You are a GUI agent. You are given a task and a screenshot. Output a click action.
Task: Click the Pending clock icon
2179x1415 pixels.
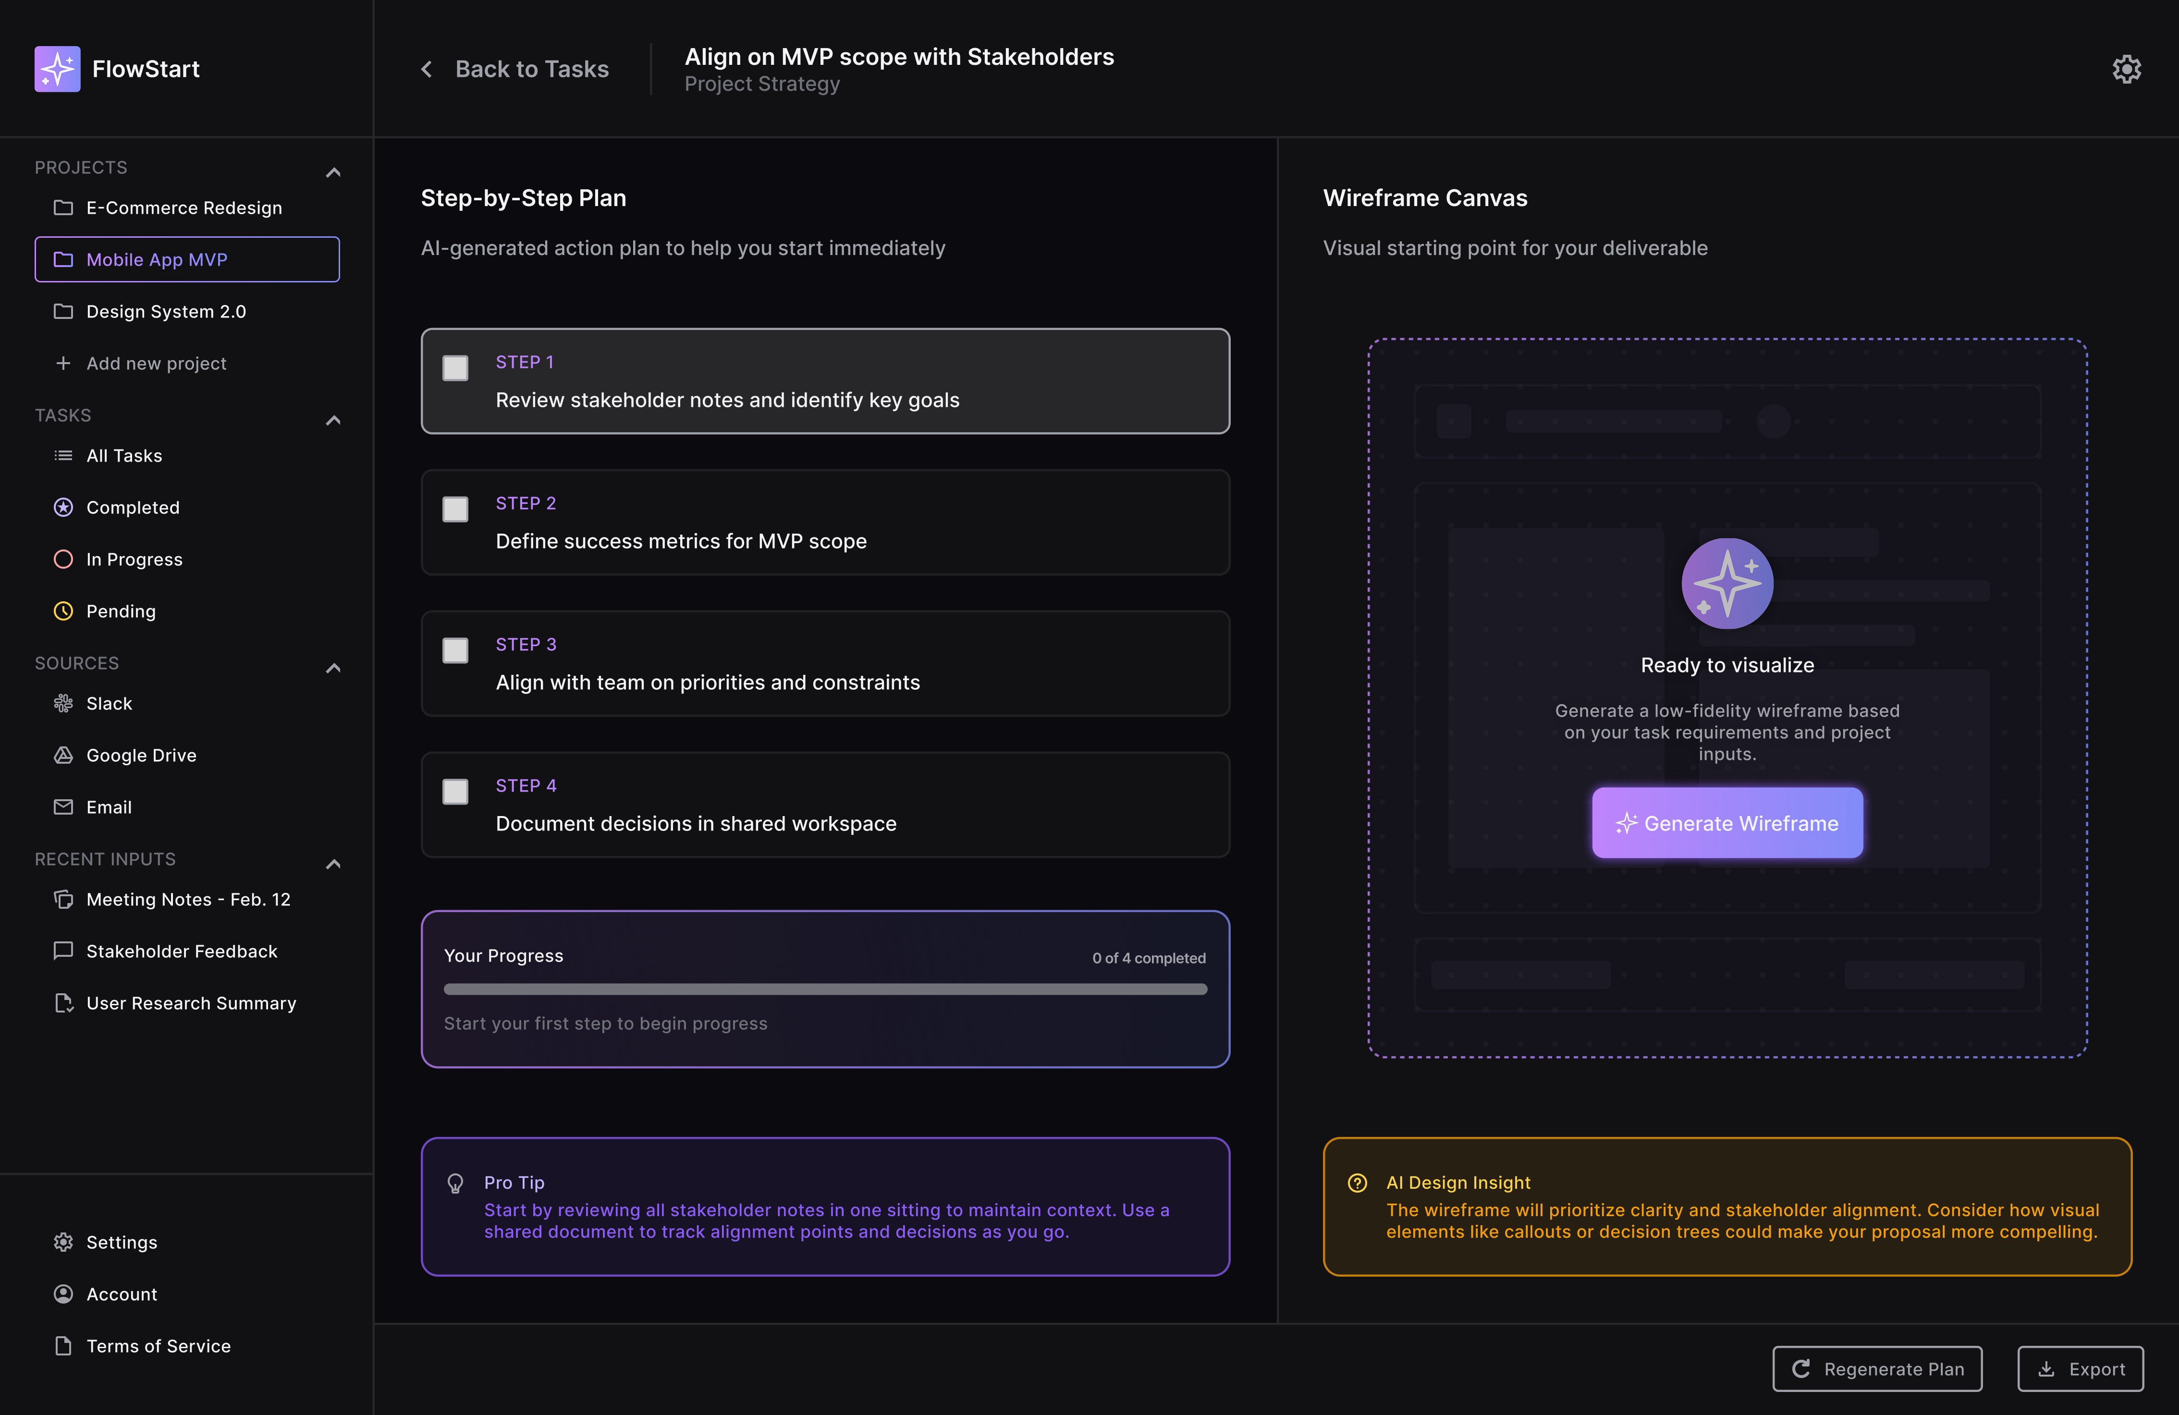point(63,610)
